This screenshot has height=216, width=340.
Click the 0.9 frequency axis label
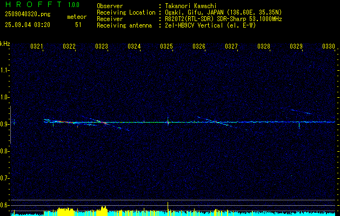[x=4, y=124]
